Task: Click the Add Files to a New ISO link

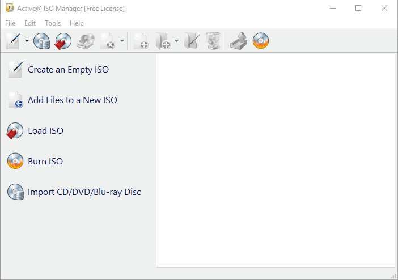Action: (x=73, y=100)
